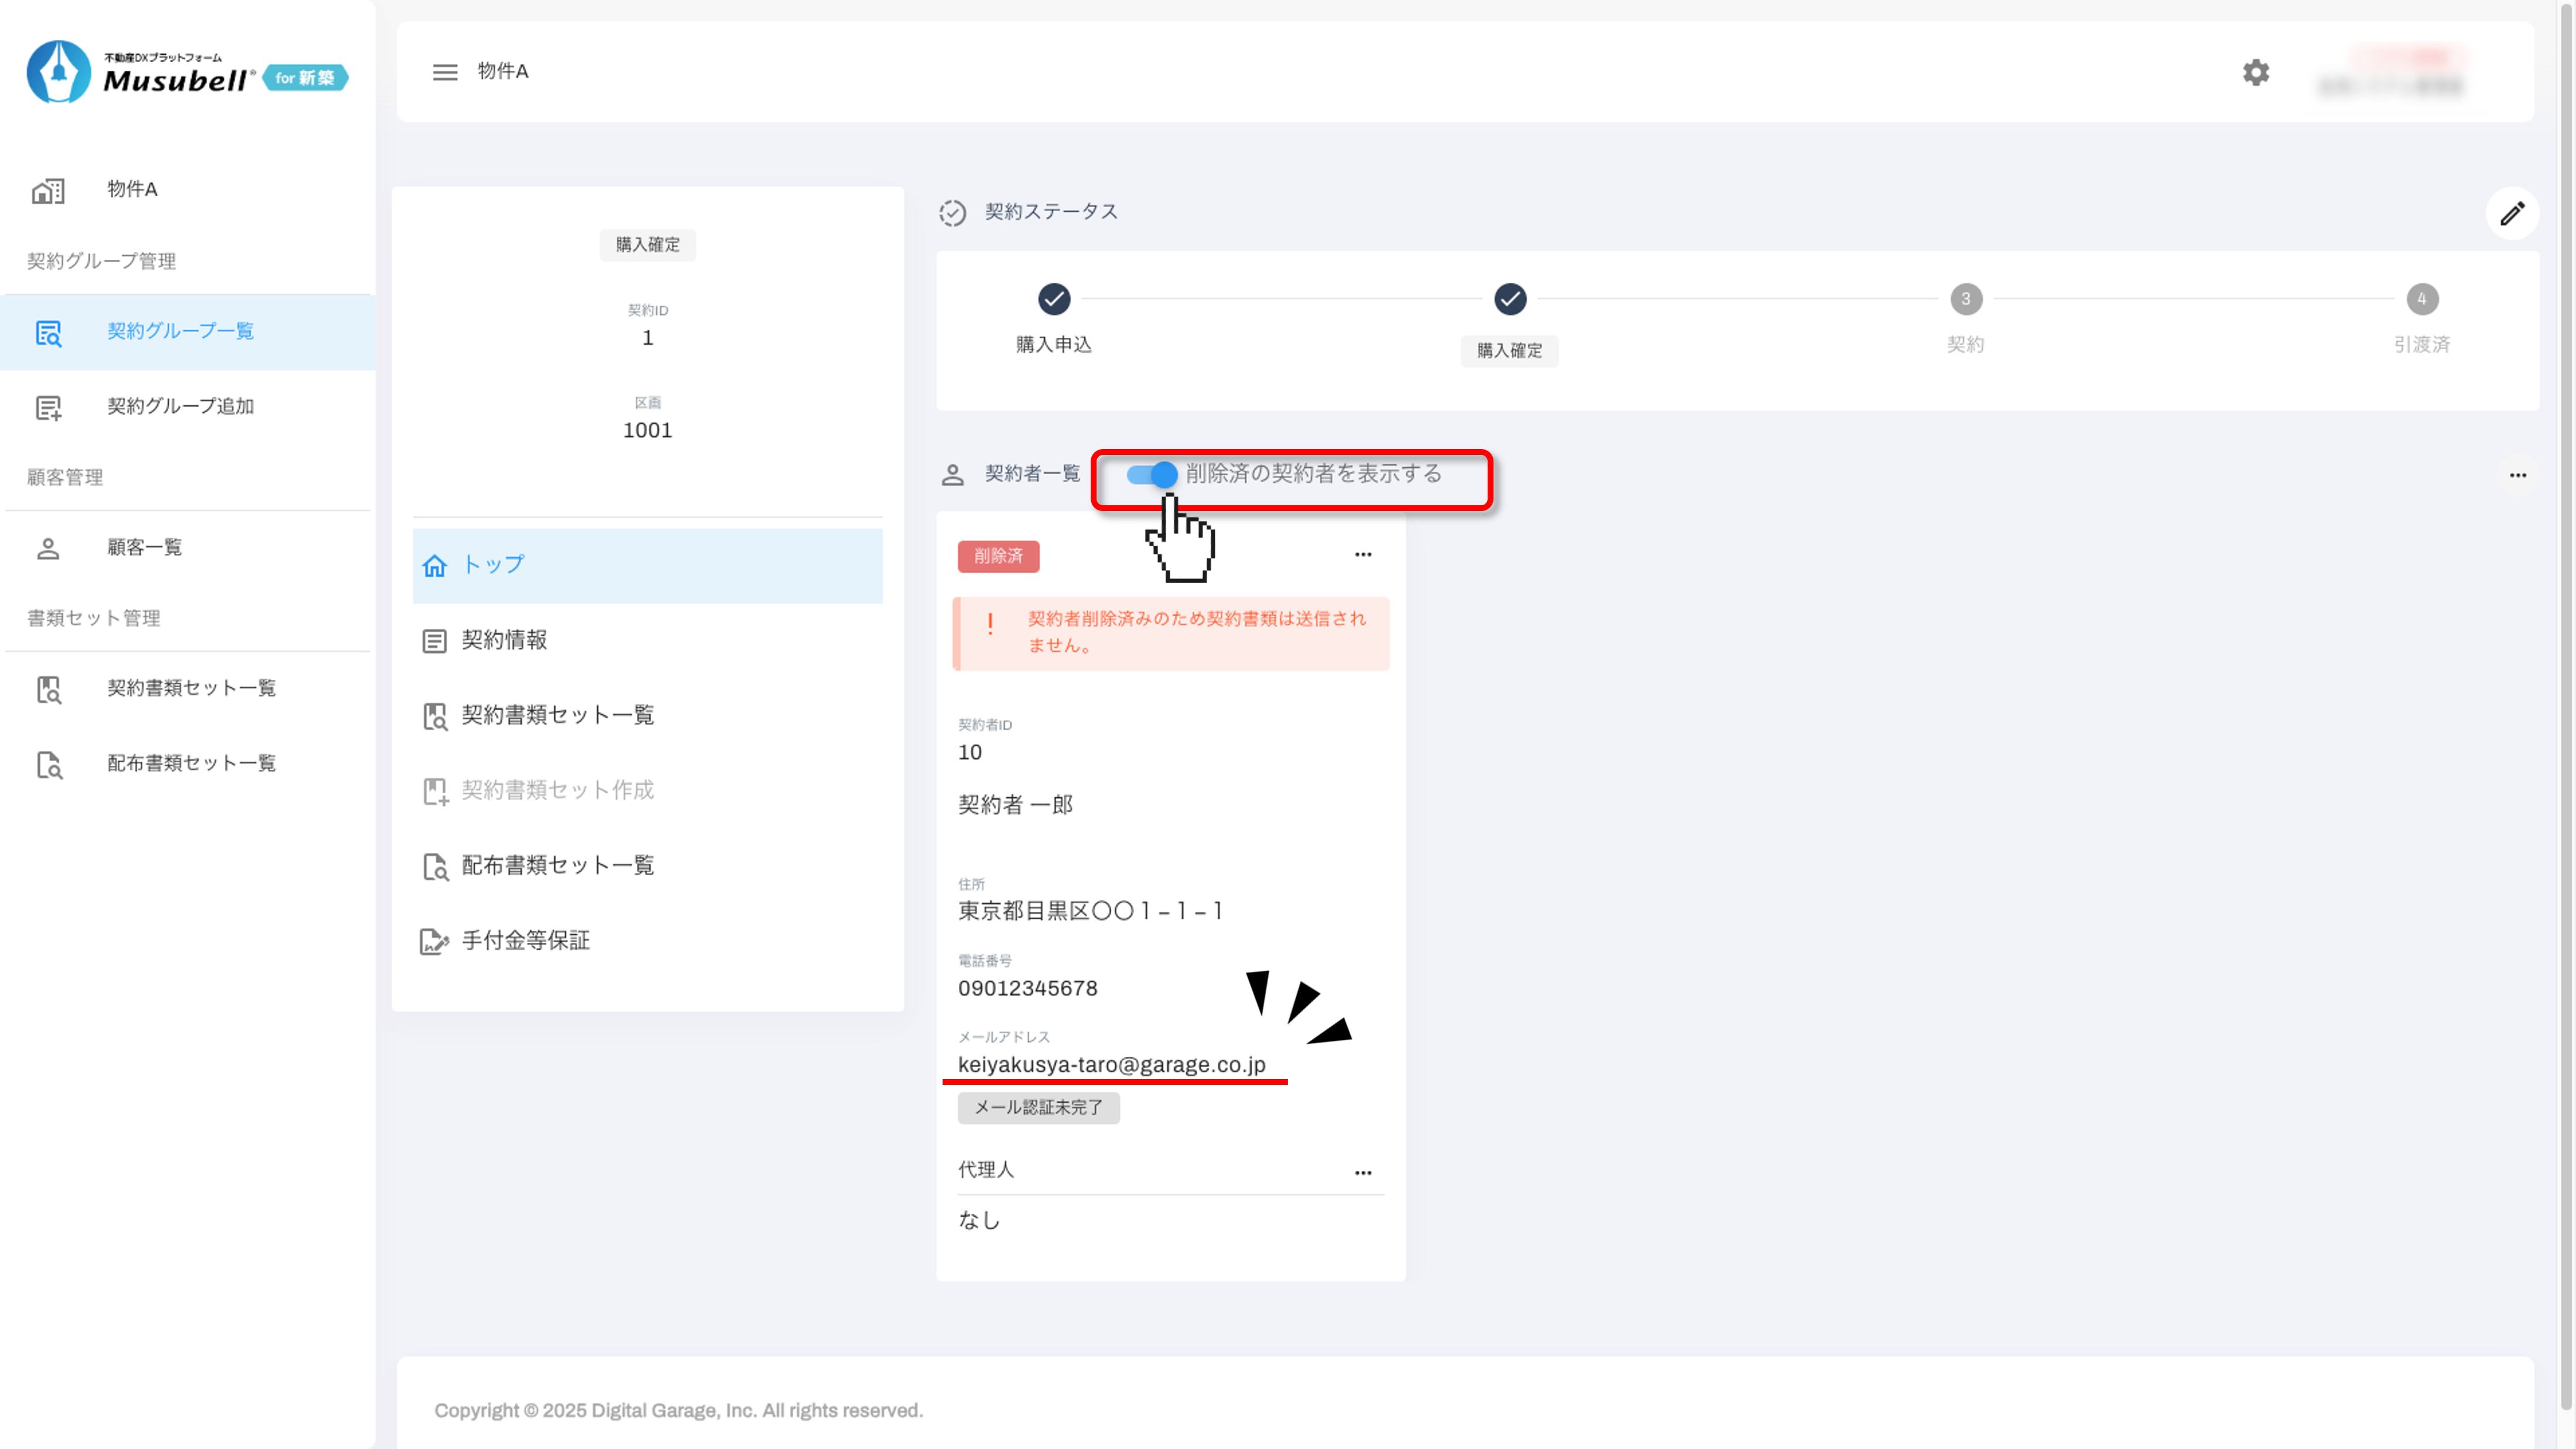Click the 物件A building icon in sidebar

(48, 190)
